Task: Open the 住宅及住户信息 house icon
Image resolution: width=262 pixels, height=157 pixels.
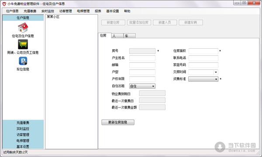Action: coord(23,28)
